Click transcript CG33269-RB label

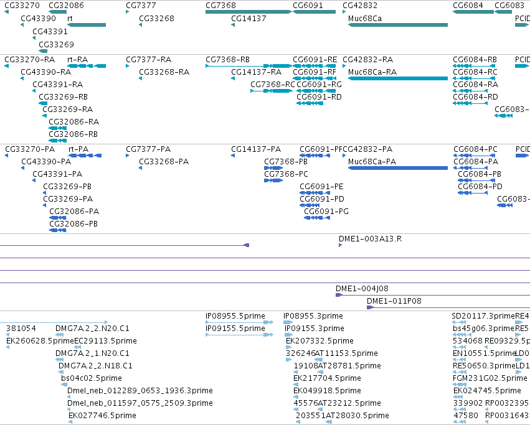pos(63,97)
